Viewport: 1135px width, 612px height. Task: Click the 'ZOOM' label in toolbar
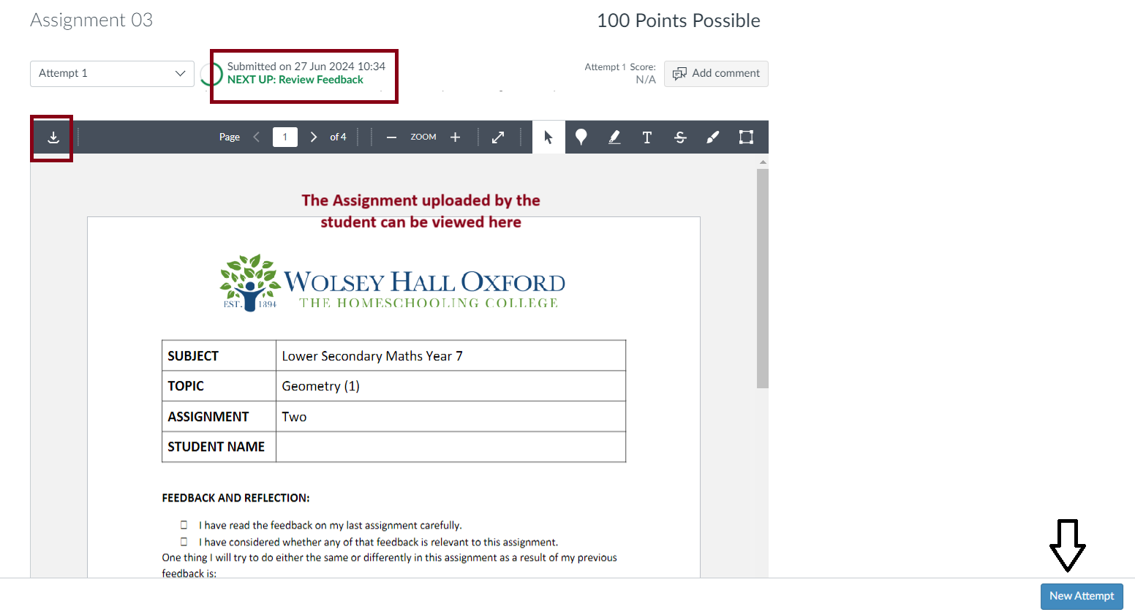click(423, 137)
